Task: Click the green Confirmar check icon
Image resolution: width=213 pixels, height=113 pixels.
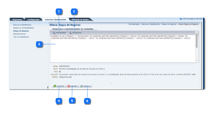Action: pos(55,86)
